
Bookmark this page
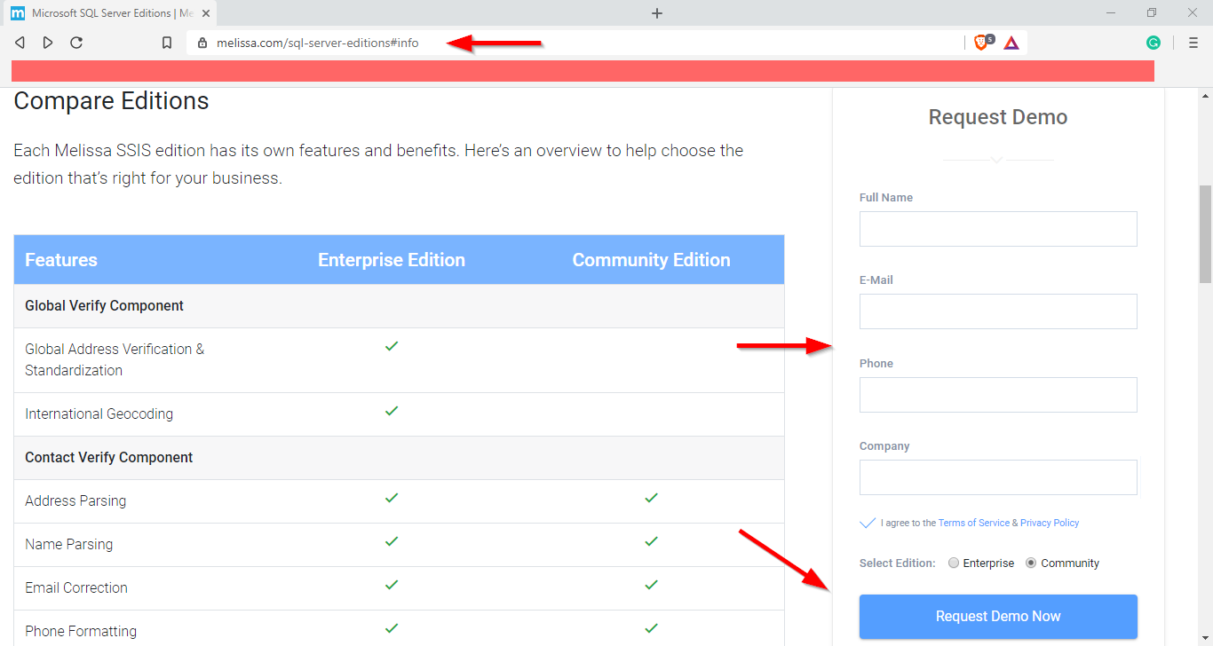point(167,43)
